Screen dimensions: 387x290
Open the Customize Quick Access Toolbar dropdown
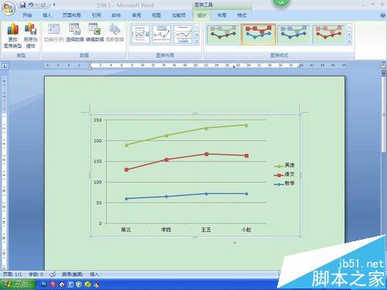point(54,5)
